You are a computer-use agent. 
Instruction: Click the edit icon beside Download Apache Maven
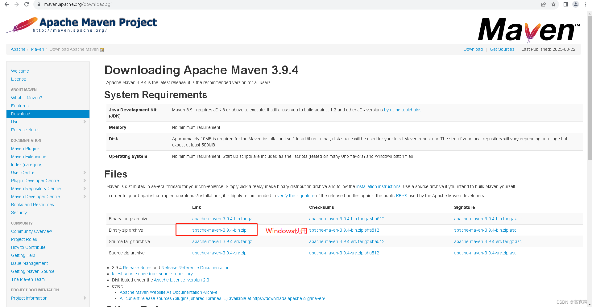102,50
